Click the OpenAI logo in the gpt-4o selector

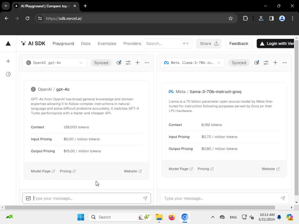[29, 63]
